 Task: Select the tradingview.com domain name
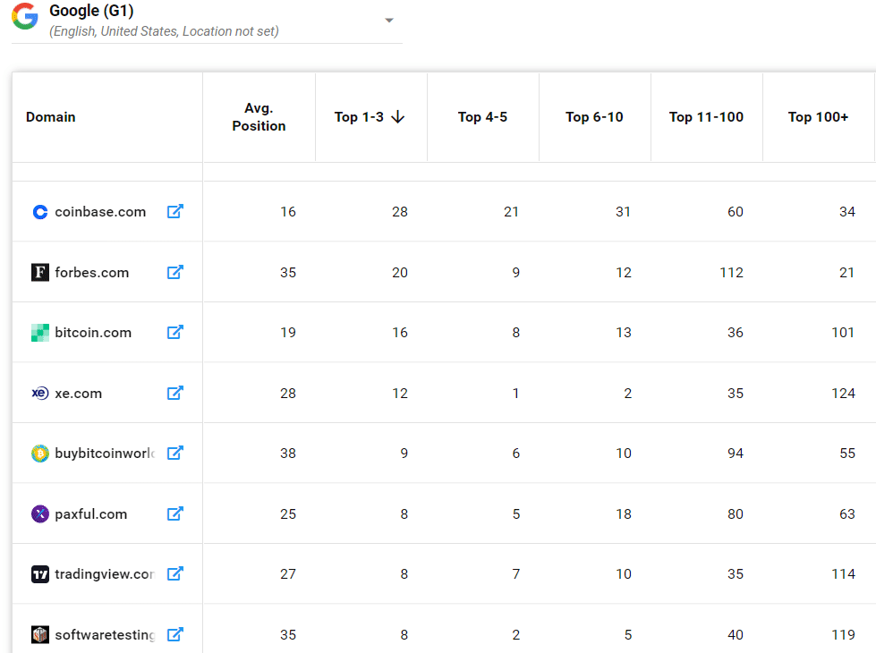tap(105, 573)
